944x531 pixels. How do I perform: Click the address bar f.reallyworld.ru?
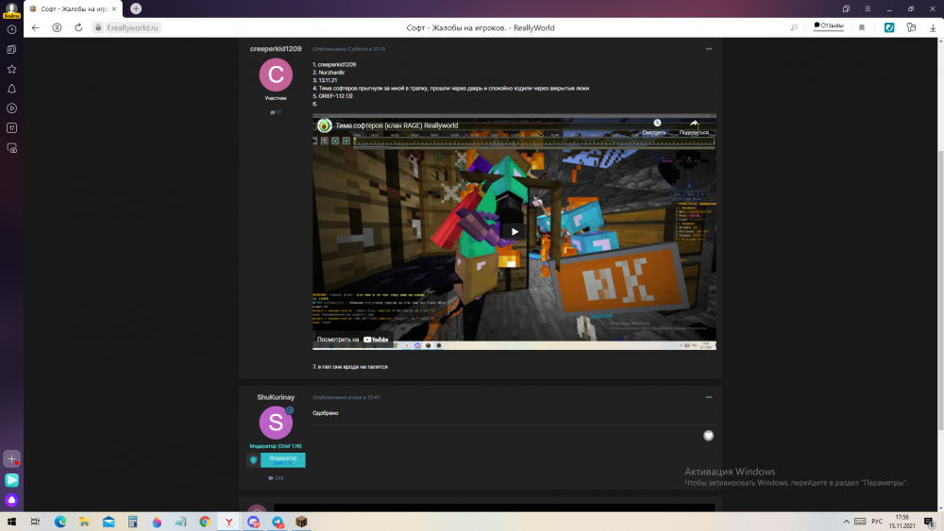pos(132,27)
